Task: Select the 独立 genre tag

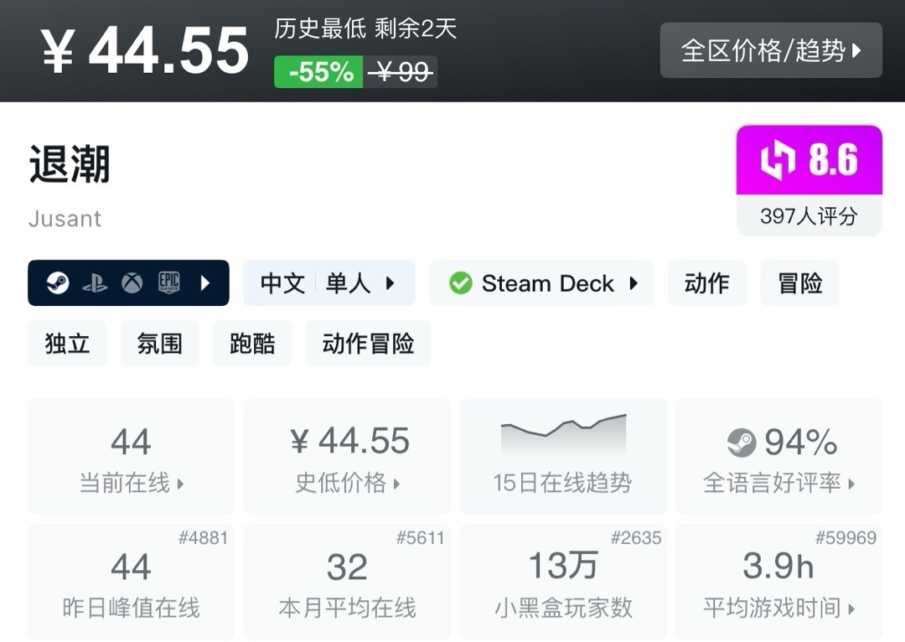Action: 67,344
